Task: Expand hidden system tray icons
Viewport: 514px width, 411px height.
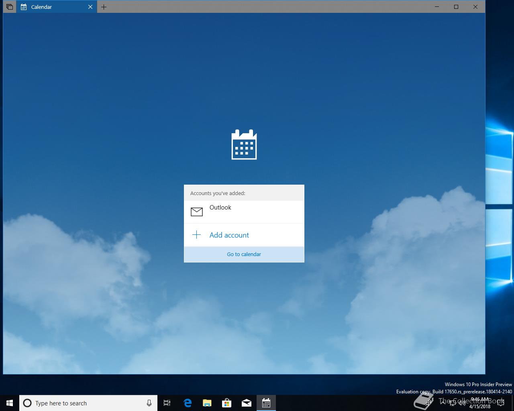Action: [x=443, y=403]
